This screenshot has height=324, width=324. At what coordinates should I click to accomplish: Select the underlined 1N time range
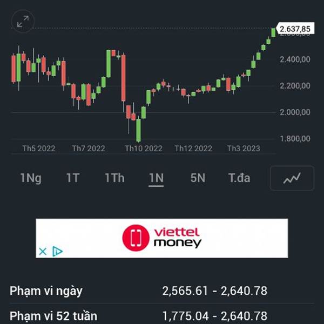point(156,178)
